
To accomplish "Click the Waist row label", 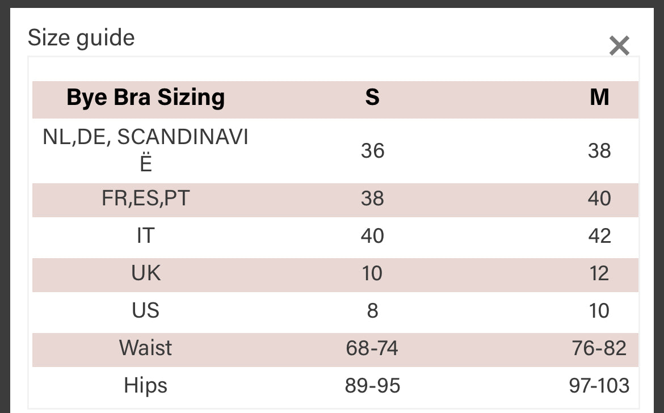I will [x=145, y=348].
